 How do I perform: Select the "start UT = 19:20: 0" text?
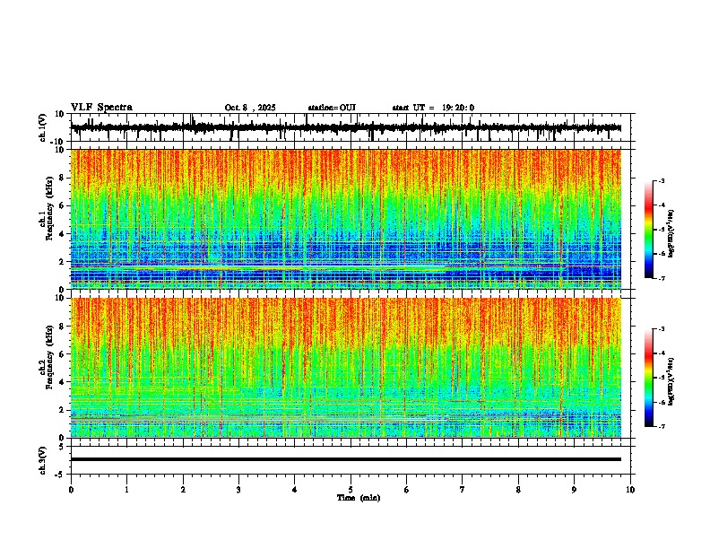[x=433, y=108]
